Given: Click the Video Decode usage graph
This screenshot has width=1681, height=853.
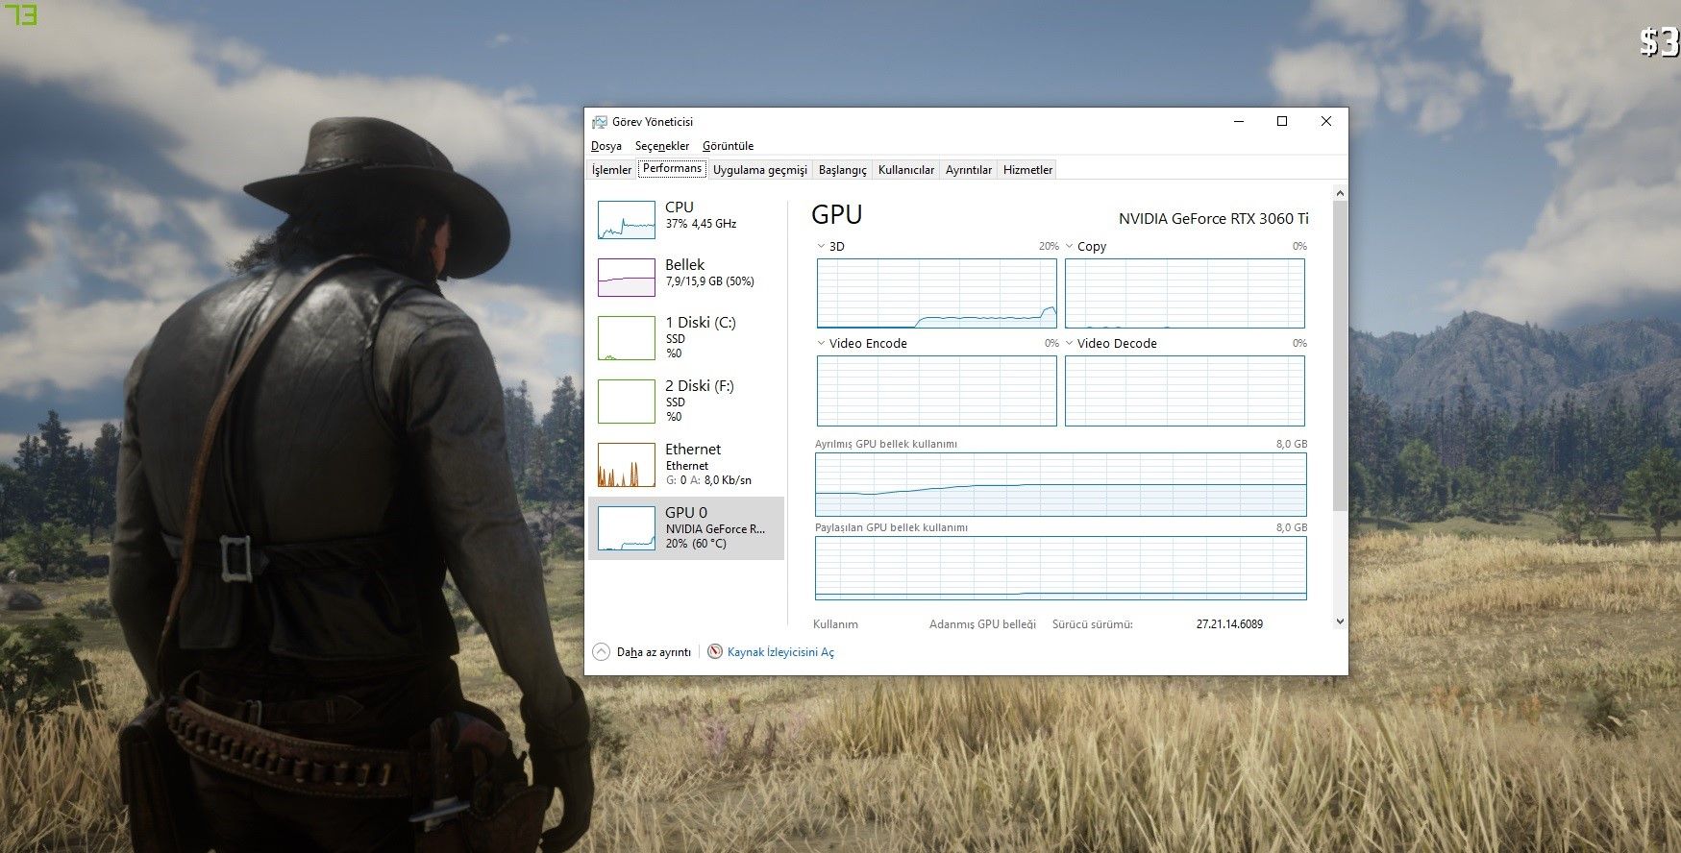Looking at the screenshot, I should pyautogui.click(x=1185, y=391).
